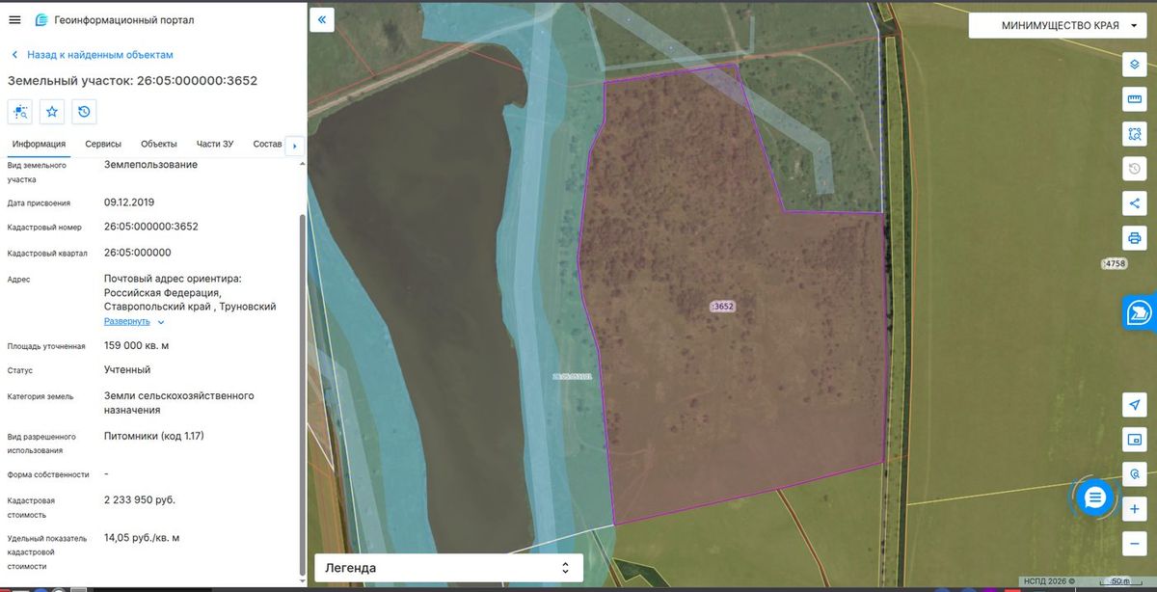Screen dimensions: 1157x592
Task: Expand the Легенда panel
Action: [x=448, y=568]
